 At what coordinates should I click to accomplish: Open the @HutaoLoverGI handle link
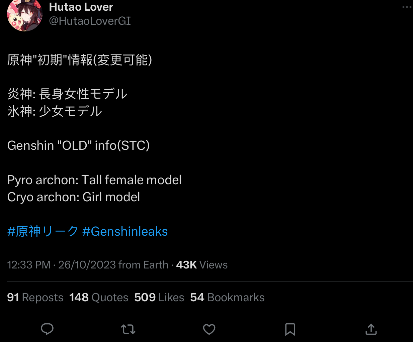[90, 21]
